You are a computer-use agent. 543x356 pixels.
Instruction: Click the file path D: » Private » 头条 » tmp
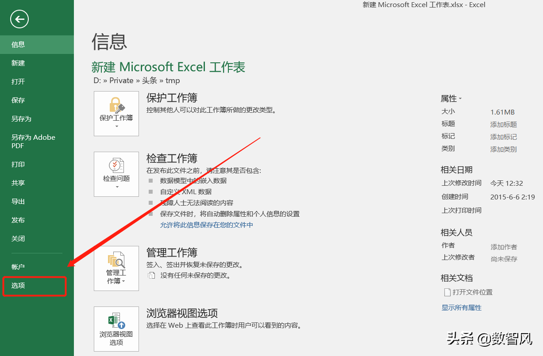click(137, 80)
